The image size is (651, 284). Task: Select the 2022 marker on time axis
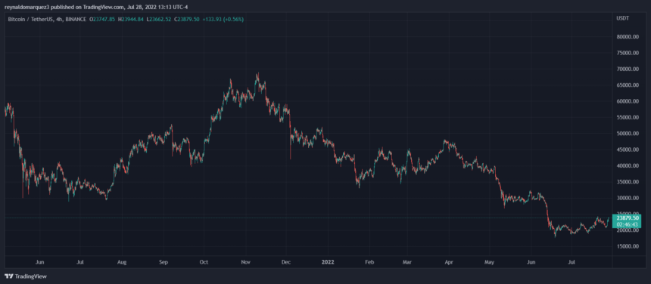coord(328,261)
